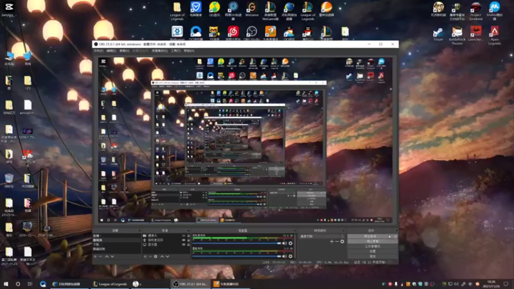The width and height of the screenshot is (514, 289).
Task: Remove selected scene with the minus icon
Action: (101, 256)
